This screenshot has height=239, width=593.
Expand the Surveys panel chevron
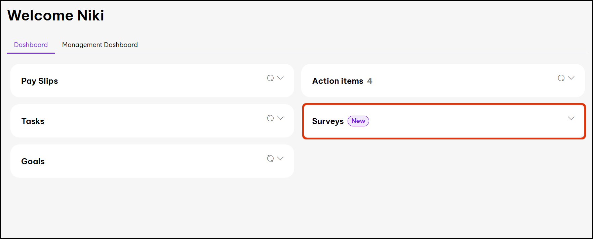[571, 118]
